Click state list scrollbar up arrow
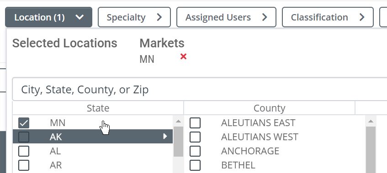The width and height of the screenshot is (387, 173). tap(178, 121)
